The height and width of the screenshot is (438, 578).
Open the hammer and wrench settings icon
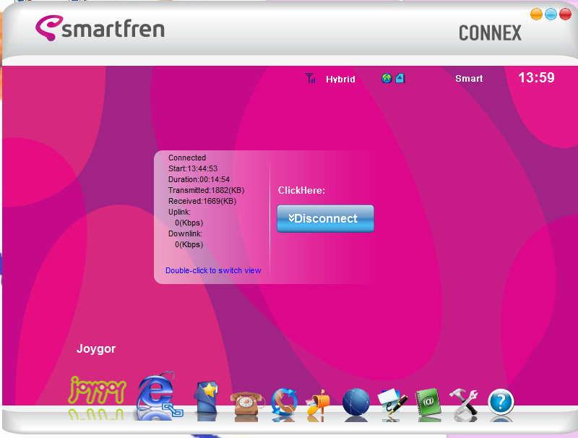pos(464,403)
